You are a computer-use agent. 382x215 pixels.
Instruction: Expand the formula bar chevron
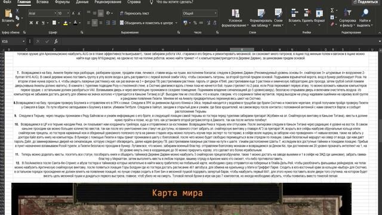(x=380, y=41)
